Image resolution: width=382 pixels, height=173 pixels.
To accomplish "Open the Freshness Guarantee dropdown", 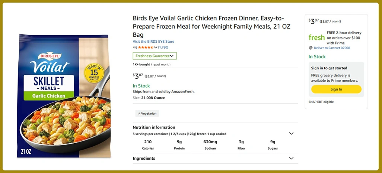I will [x=155, y=56].
